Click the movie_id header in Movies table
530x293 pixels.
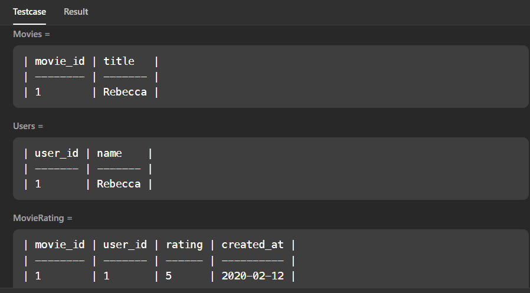pos(60,61)
